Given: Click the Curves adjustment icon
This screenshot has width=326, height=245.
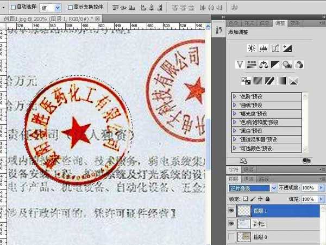Looking at the screenshot, I should coord(275,48).
